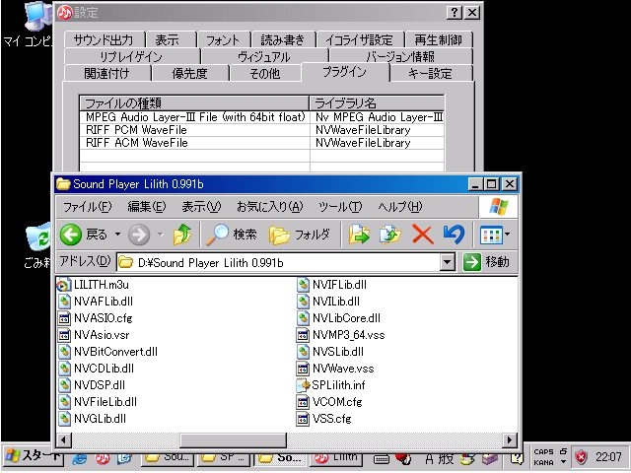
Task: Click the horizontal scrollbar right arrow
Action: pos(510,439)
